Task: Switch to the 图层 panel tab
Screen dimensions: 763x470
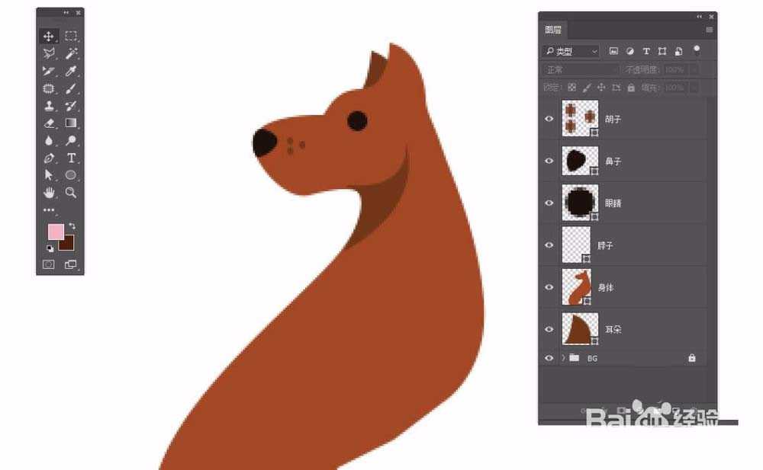Action: click(x=553, y=30)
